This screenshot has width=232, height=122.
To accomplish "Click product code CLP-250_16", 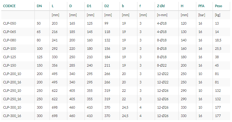I will [12, 99].
